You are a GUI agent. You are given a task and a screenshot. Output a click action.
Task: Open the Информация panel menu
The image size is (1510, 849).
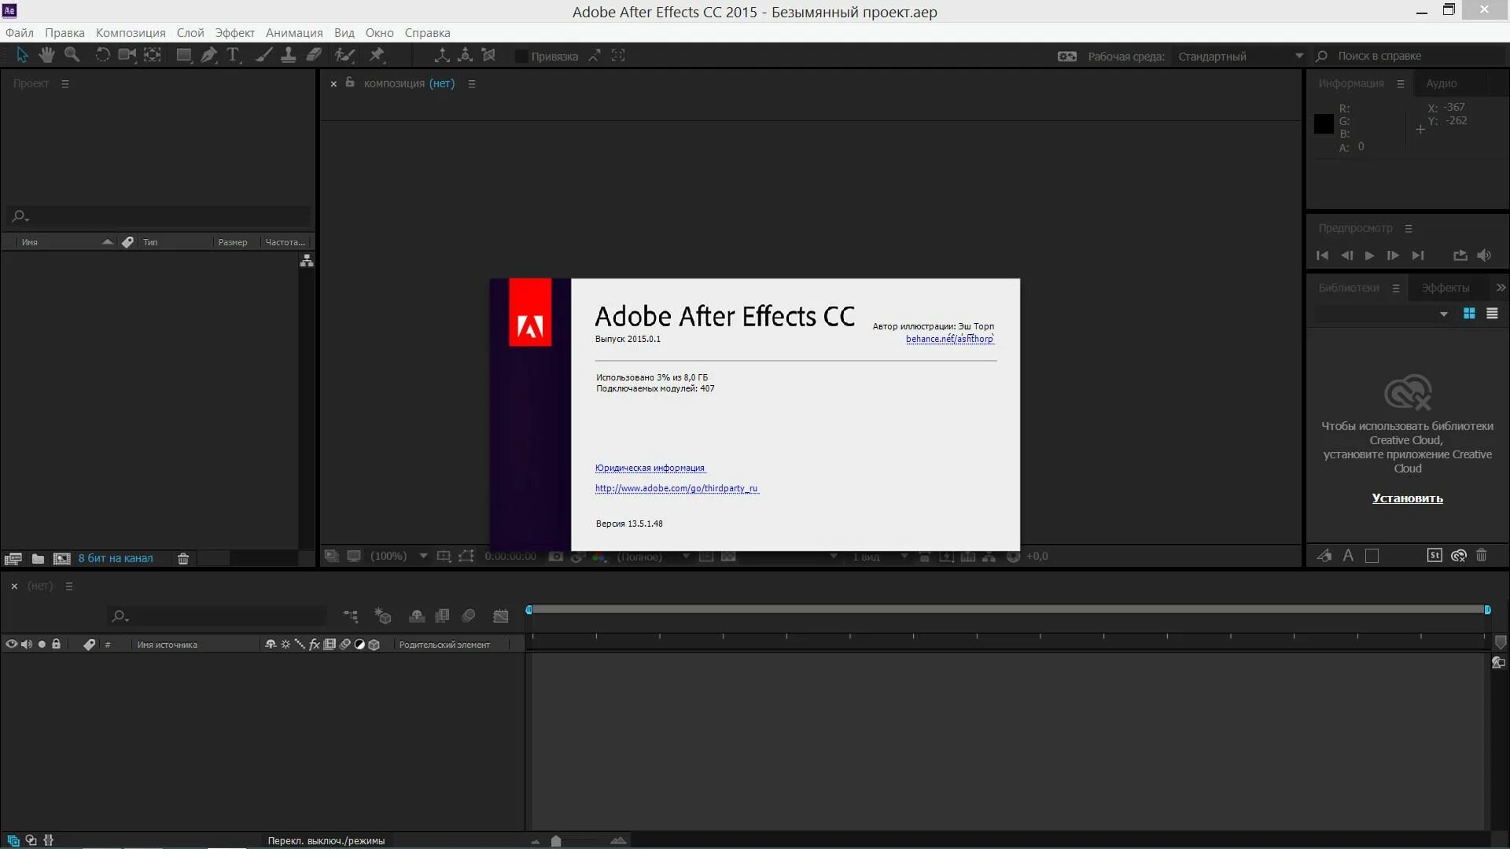(x=1401, y=84)
